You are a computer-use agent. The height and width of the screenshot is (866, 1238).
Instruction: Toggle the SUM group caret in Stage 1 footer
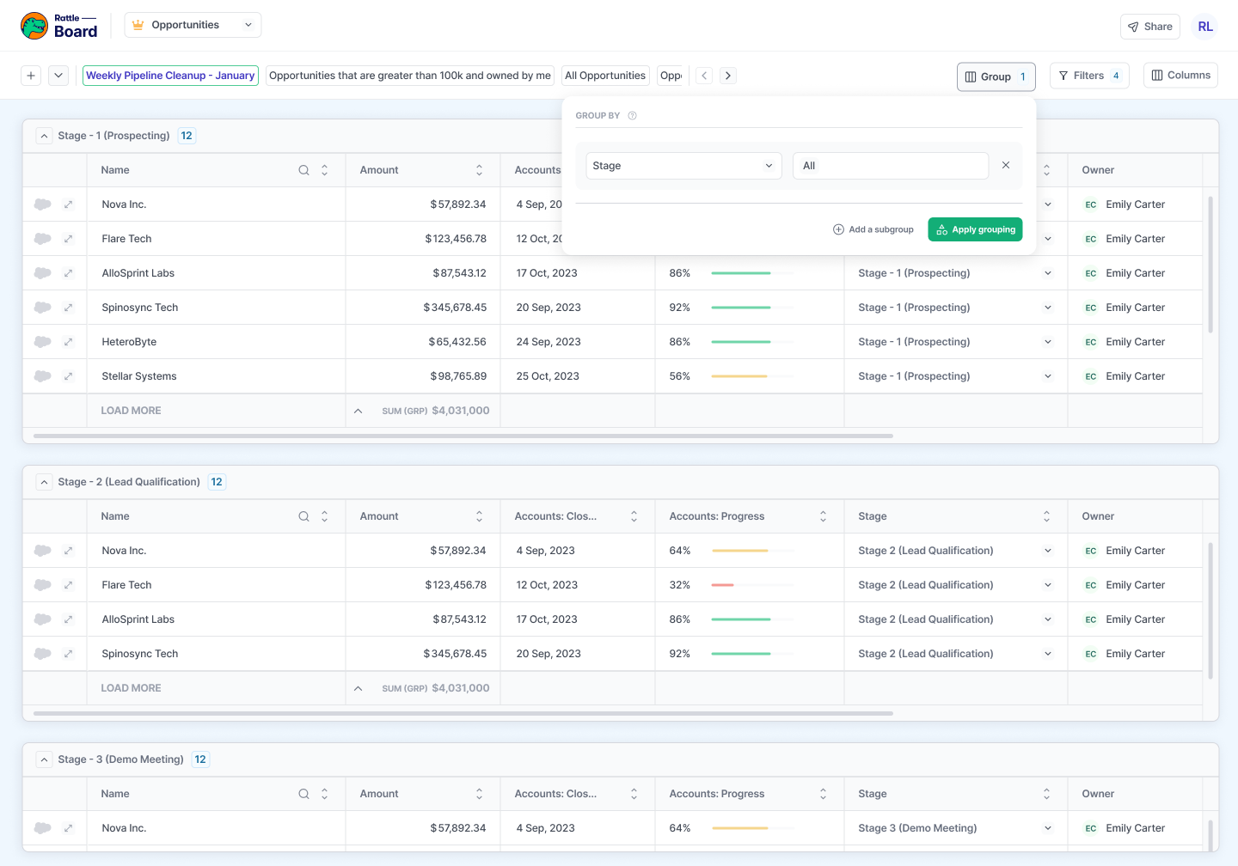pos(359,411)
